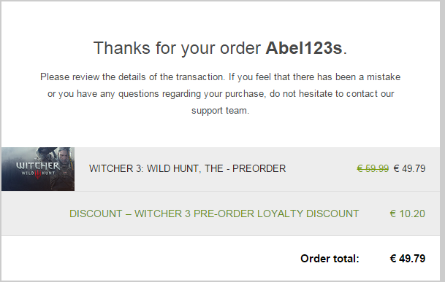Click the 'Please review the details' sentence
This screenshot has height=282, width=445.
[133, 77]
